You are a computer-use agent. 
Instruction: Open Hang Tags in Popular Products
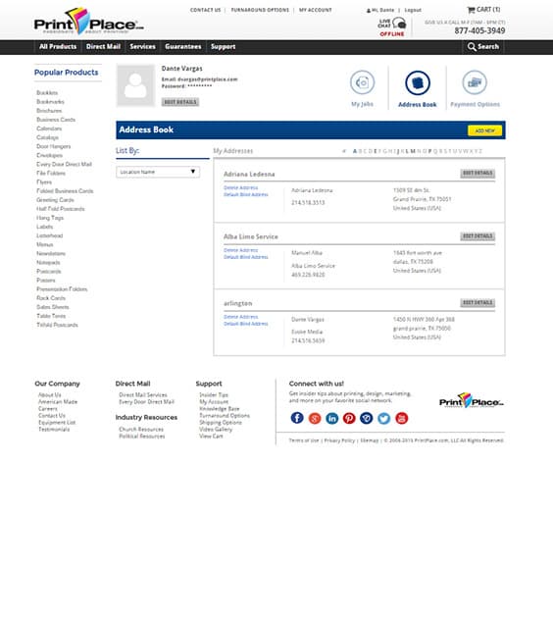click(50, 218)
